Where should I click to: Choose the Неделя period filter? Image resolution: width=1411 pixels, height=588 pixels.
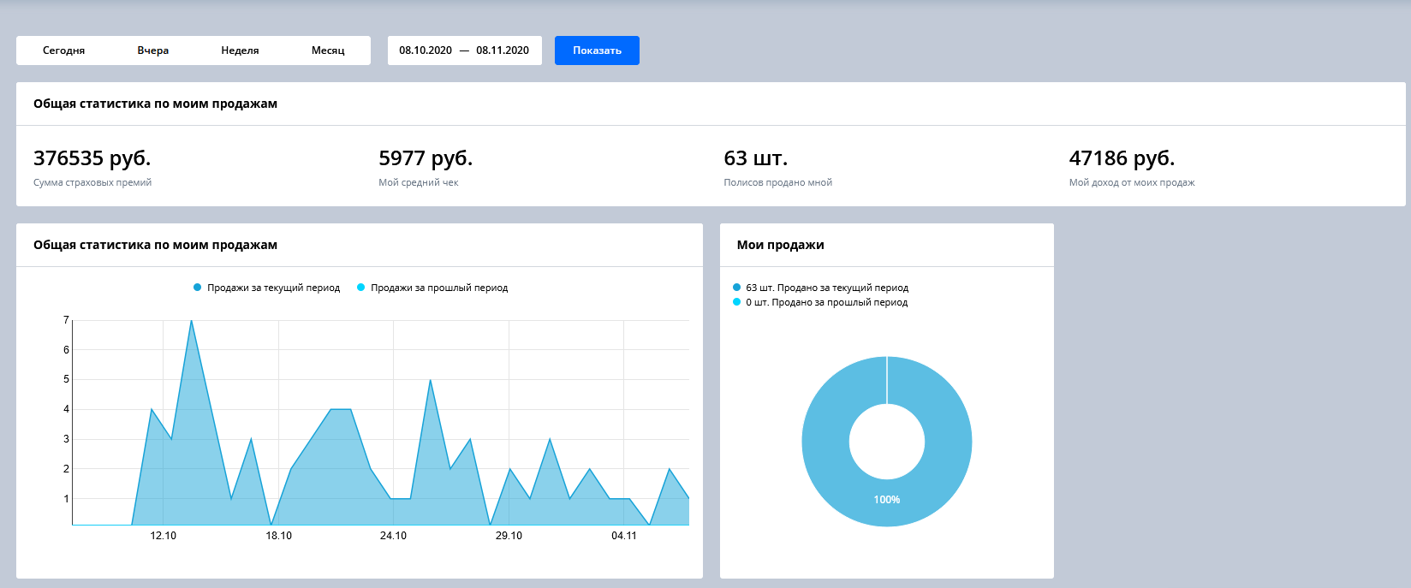coord(240,50)
